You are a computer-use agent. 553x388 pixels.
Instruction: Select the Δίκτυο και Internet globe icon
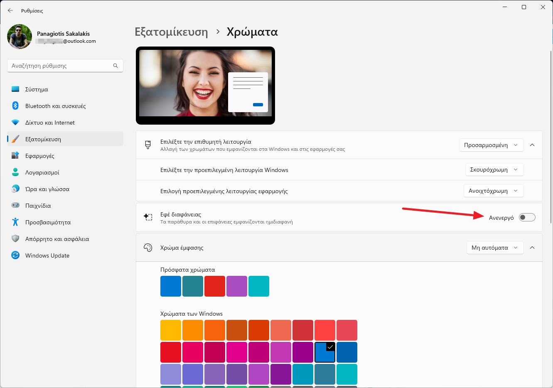(x=15, y=123)
